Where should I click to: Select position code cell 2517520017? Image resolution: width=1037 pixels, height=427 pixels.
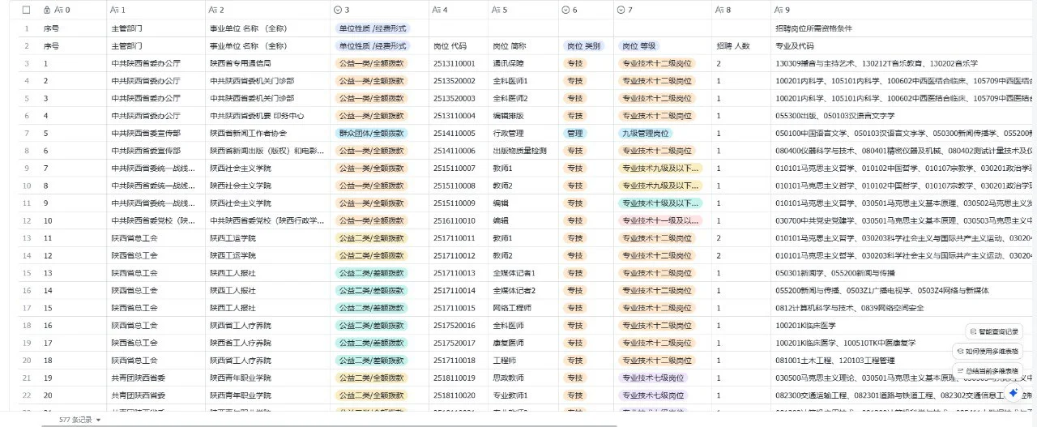458,343
